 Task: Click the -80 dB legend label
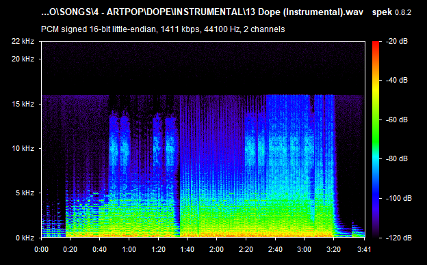pos(397,158)
